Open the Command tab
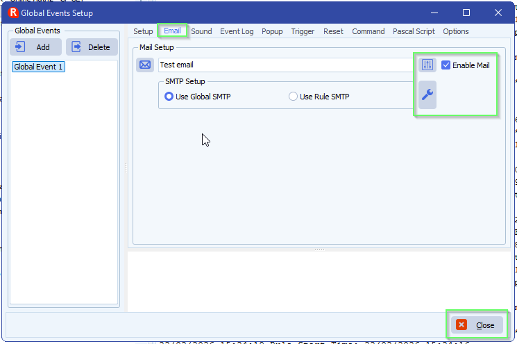This screenshot has width=517, height=344. click(x=368, y=31)
